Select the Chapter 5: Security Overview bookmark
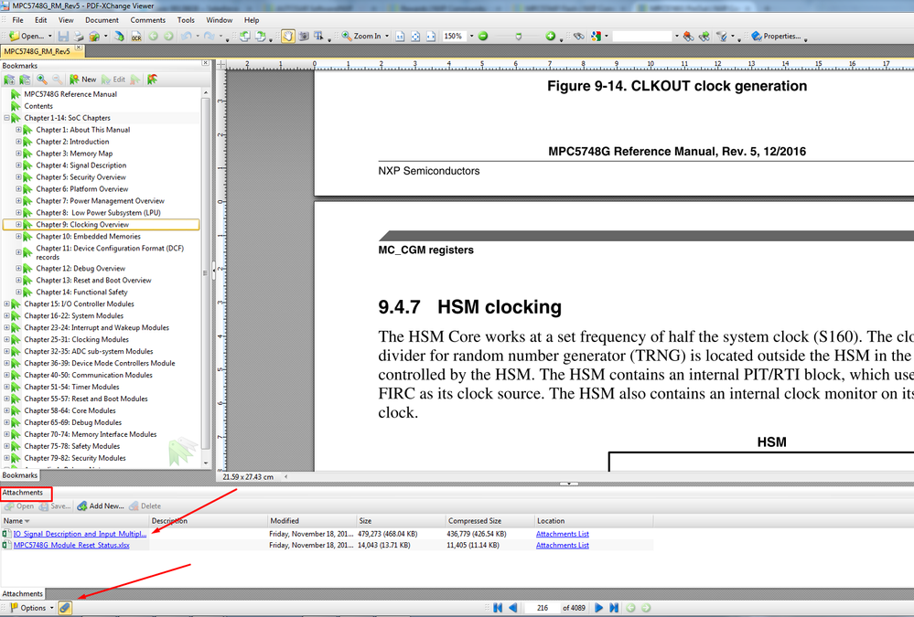The image size is (914, 617). 81,177
